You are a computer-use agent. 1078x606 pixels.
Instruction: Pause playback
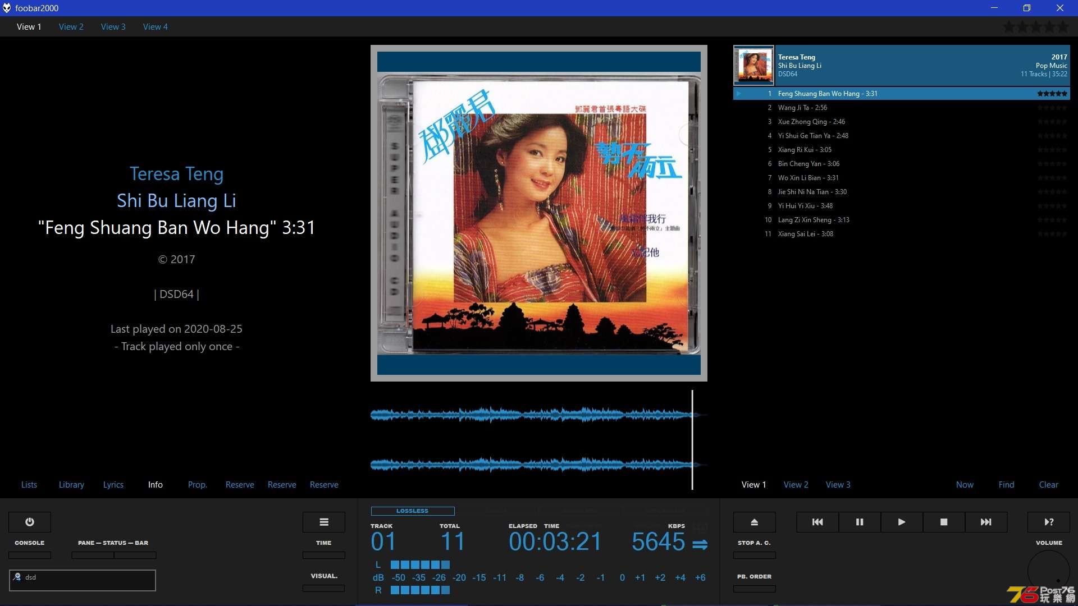860,522
